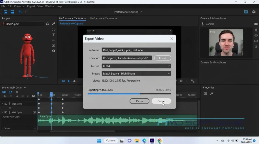Viewport: 259px width, 144px height.
Task: Open Microsoft Edge from the taskbar
Action: click(x=144, y=140)
